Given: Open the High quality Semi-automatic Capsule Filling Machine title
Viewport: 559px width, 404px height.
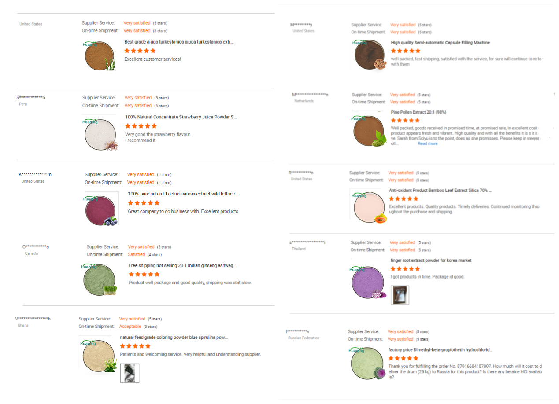Looking at the screenshot, I should [x=440, y=43].
